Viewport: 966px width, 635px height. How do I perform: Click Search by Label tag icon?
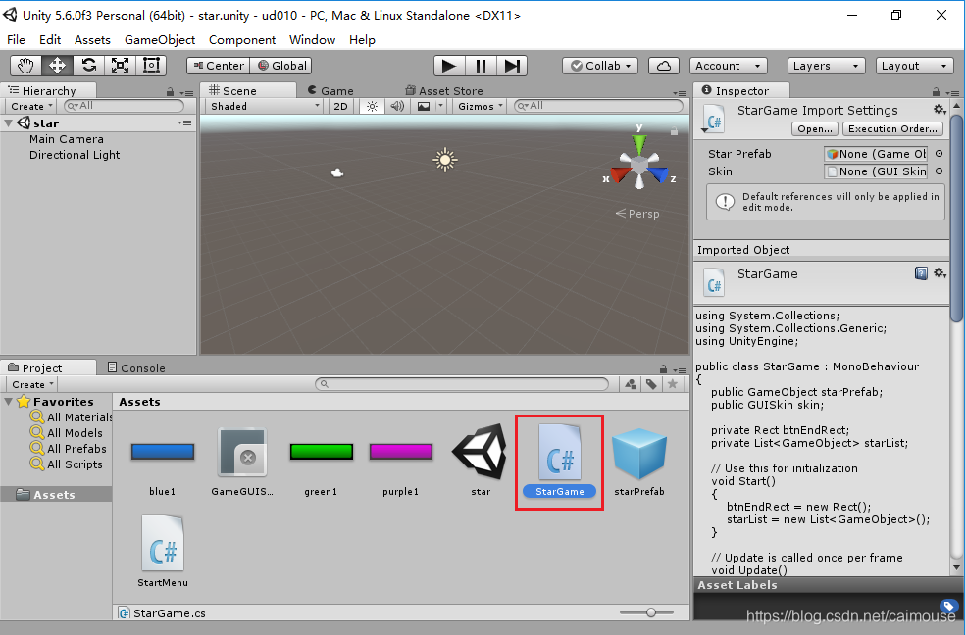click(651, 384)
